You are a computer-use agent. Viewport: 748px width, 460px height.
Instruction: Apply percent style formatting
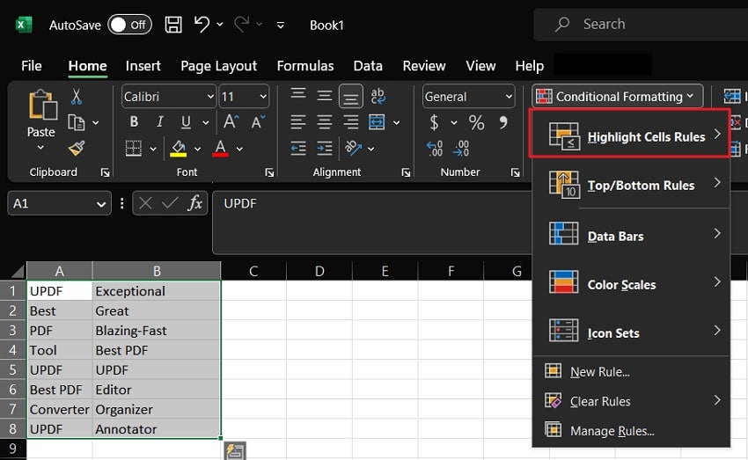[476, 122]
